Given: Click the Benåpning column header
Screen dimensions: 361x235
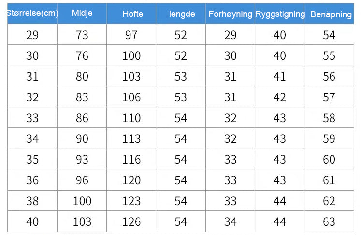Looking at the screenshot, I should [x=331, y=14].
